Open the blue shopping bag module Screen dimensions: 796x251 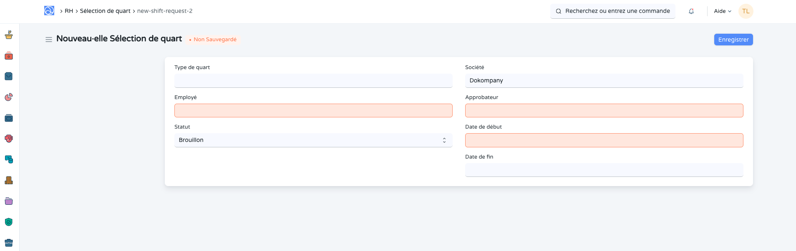point(9,77)
